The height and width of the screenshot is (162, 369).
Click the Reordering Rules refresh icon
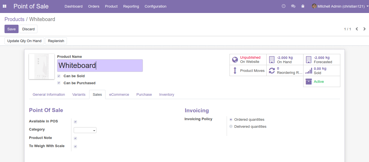pyautogui.click(x=272, y=70)
